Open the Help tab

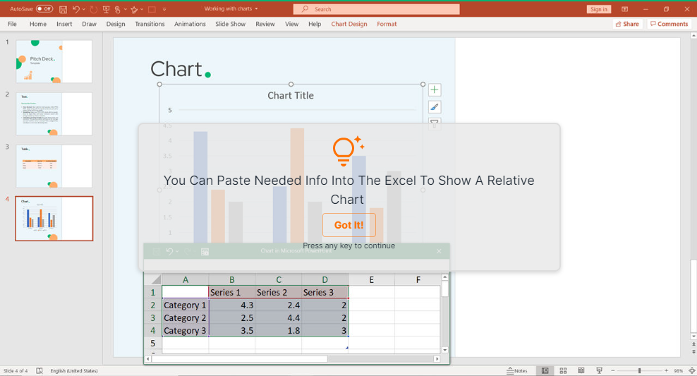point(315,24)
